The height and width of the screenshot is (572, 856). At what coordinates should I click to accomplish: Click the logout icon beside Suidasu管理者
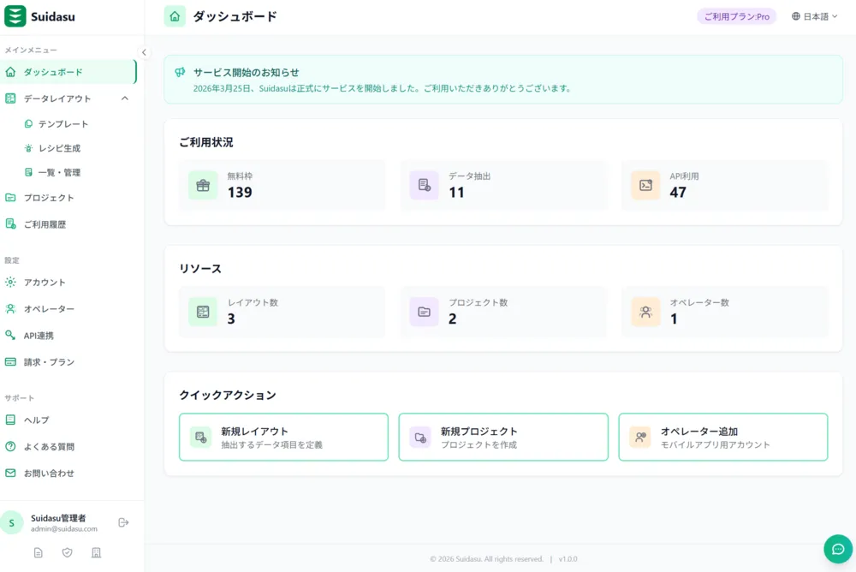click(123, 523)
